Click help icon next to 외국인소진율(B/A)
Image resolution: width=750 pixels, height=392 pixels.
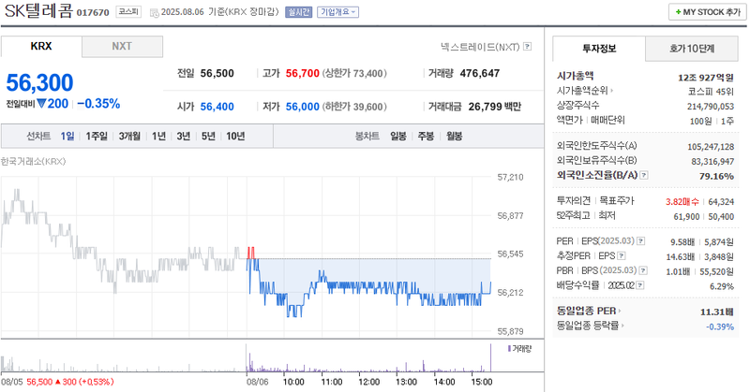644,175
